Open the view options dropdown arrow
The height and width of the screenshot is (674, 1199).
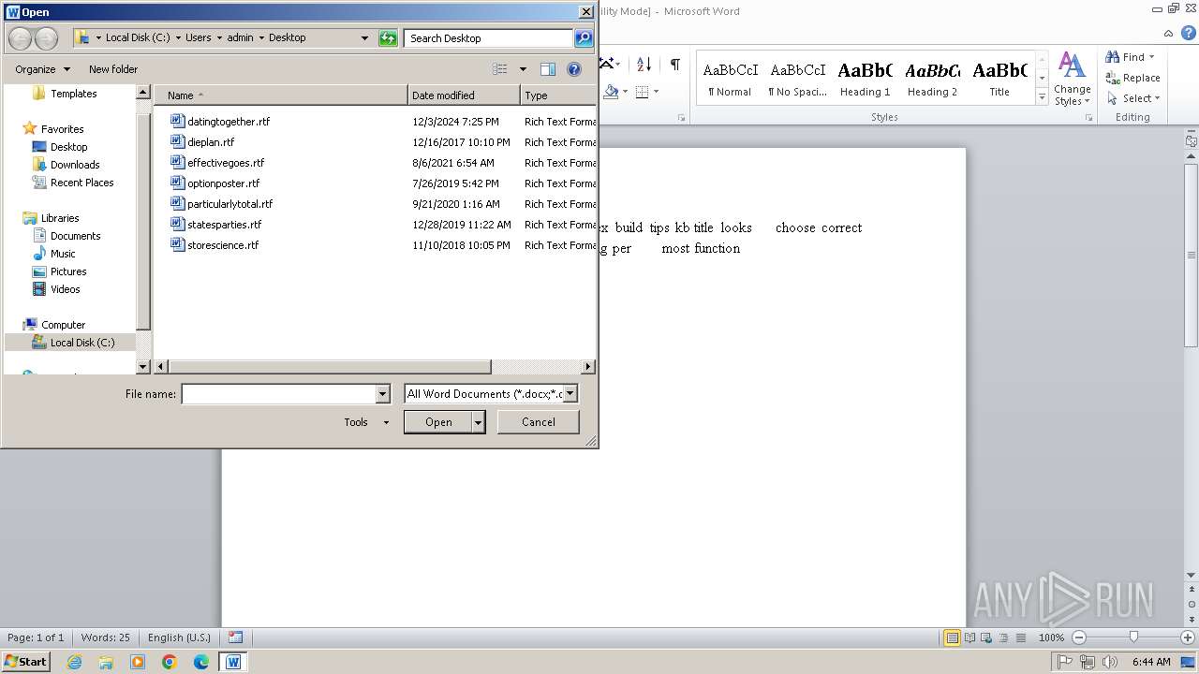point(523,69)
